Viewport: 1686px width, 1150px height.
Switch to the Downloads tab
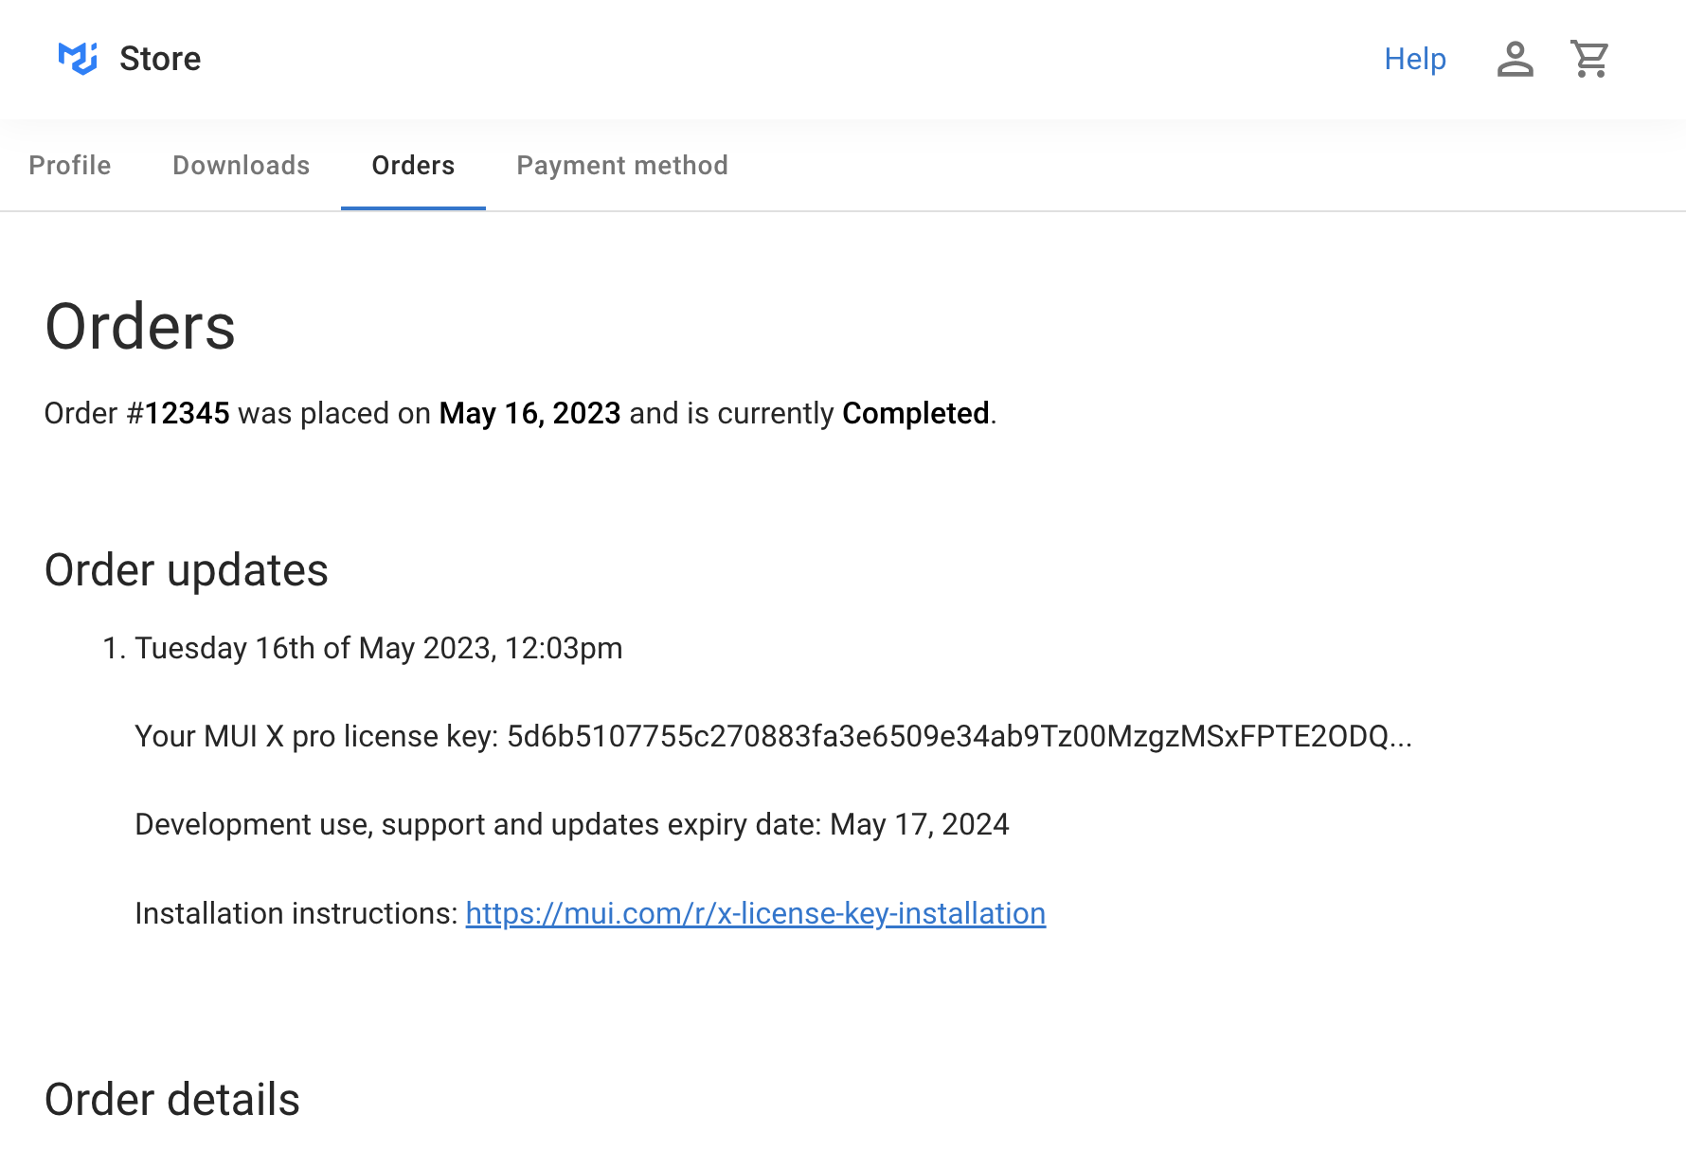pos(242,166)
